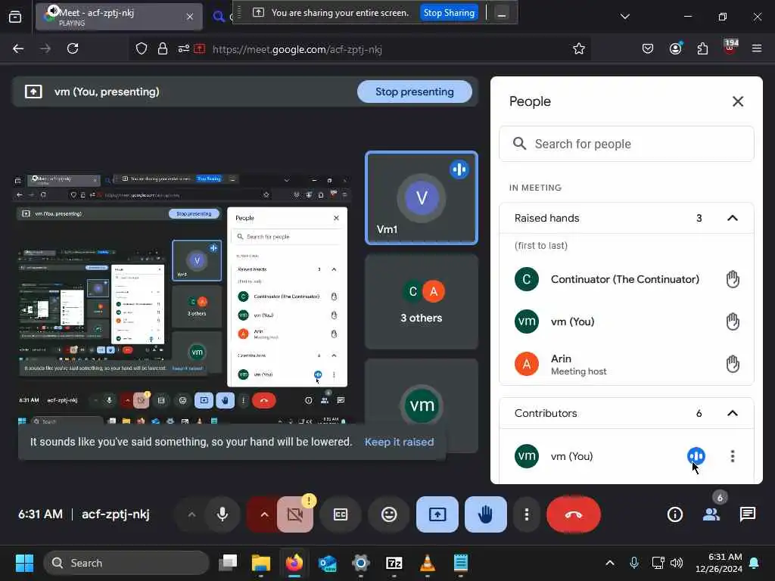
Task: Click the microphone in-use tray icon
Action: point(634,563)
